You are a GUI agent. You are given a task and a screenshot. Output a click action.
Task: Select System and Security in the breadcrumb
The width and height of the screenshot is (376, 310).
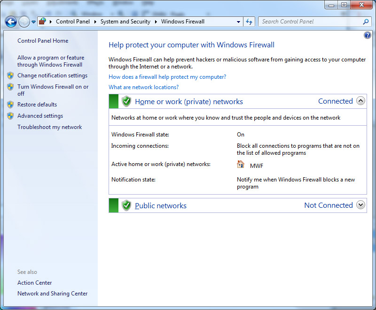125,22
